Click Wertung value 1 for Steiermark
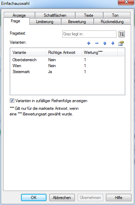 pos(85,72)
